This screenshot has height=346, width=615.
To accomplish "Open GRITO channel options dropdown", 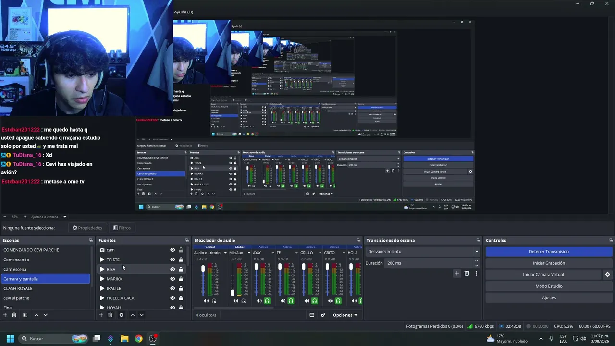I will click(x=343, y=253).
